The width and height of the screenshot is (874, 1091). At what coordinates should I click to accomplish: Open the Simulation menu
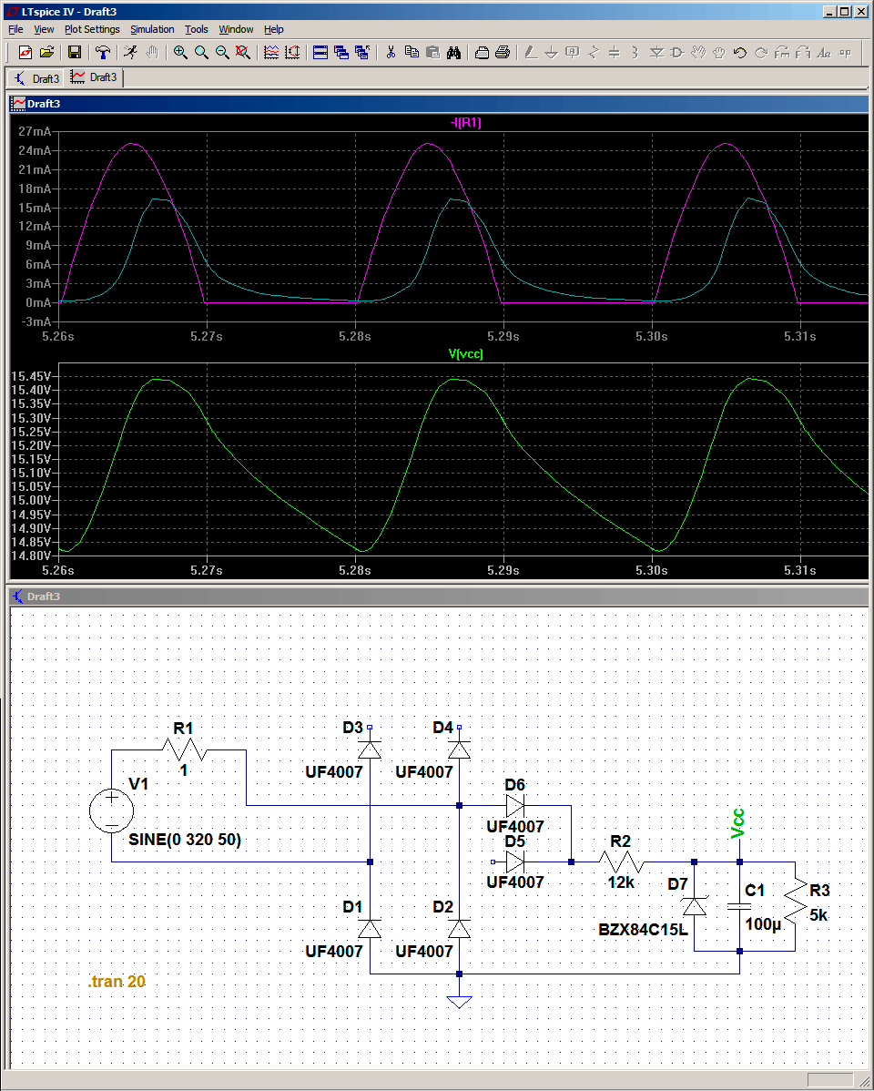[152, 29]
